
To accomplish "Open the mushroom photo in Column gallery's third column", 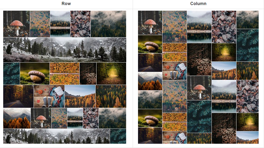I will point(199,88).
